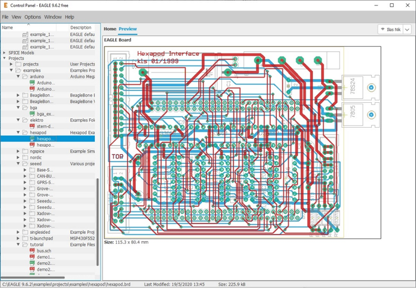The height and width of the screenshot is (289, 416).
Task: Select the CAN-BU folder icon under seeed
Action: click(32, 176)
